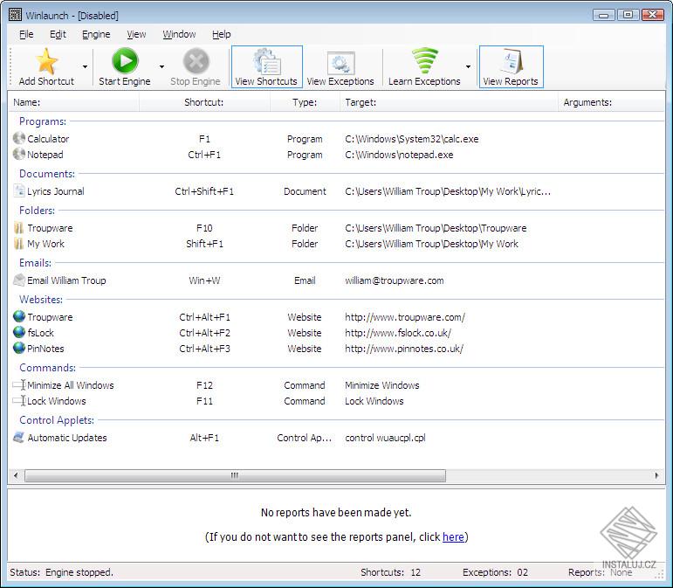The image size is (673, 588).
Task: Click the Calculator row icon
Action: (x=19, y=139)
